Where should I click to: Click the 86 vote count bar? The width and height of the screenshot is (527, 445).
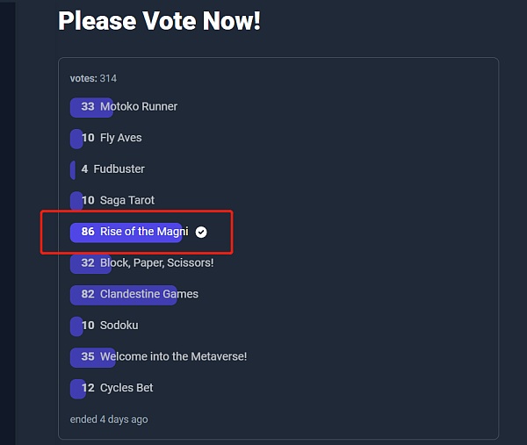pos(126,232)
